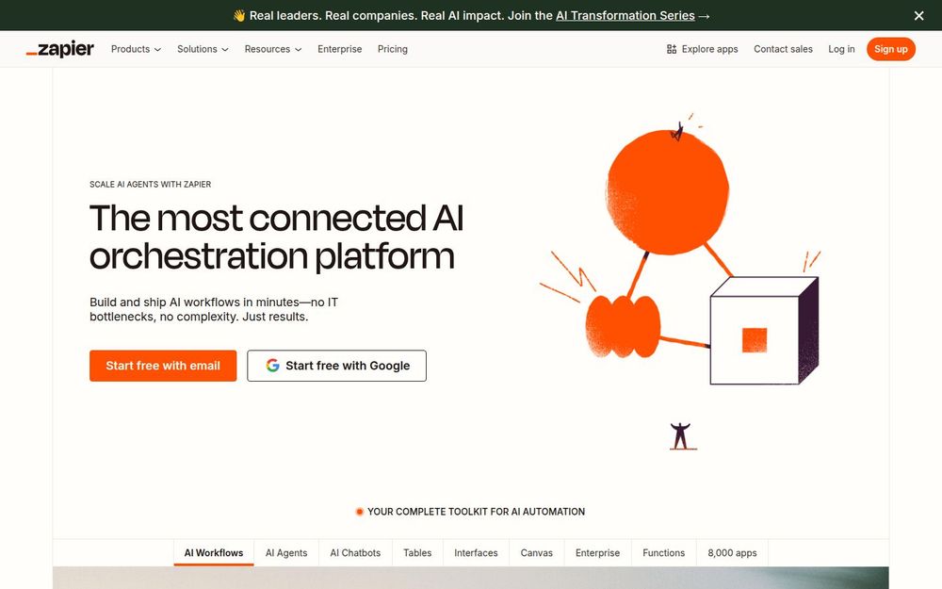Open the Enterprise menu item
Screen dimensions: 942x589
339,48
